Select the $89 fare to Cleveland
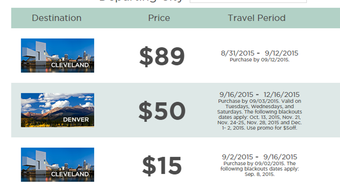Image resolution: width=340 pixels, height=191 pixels. tap(162, 56)
